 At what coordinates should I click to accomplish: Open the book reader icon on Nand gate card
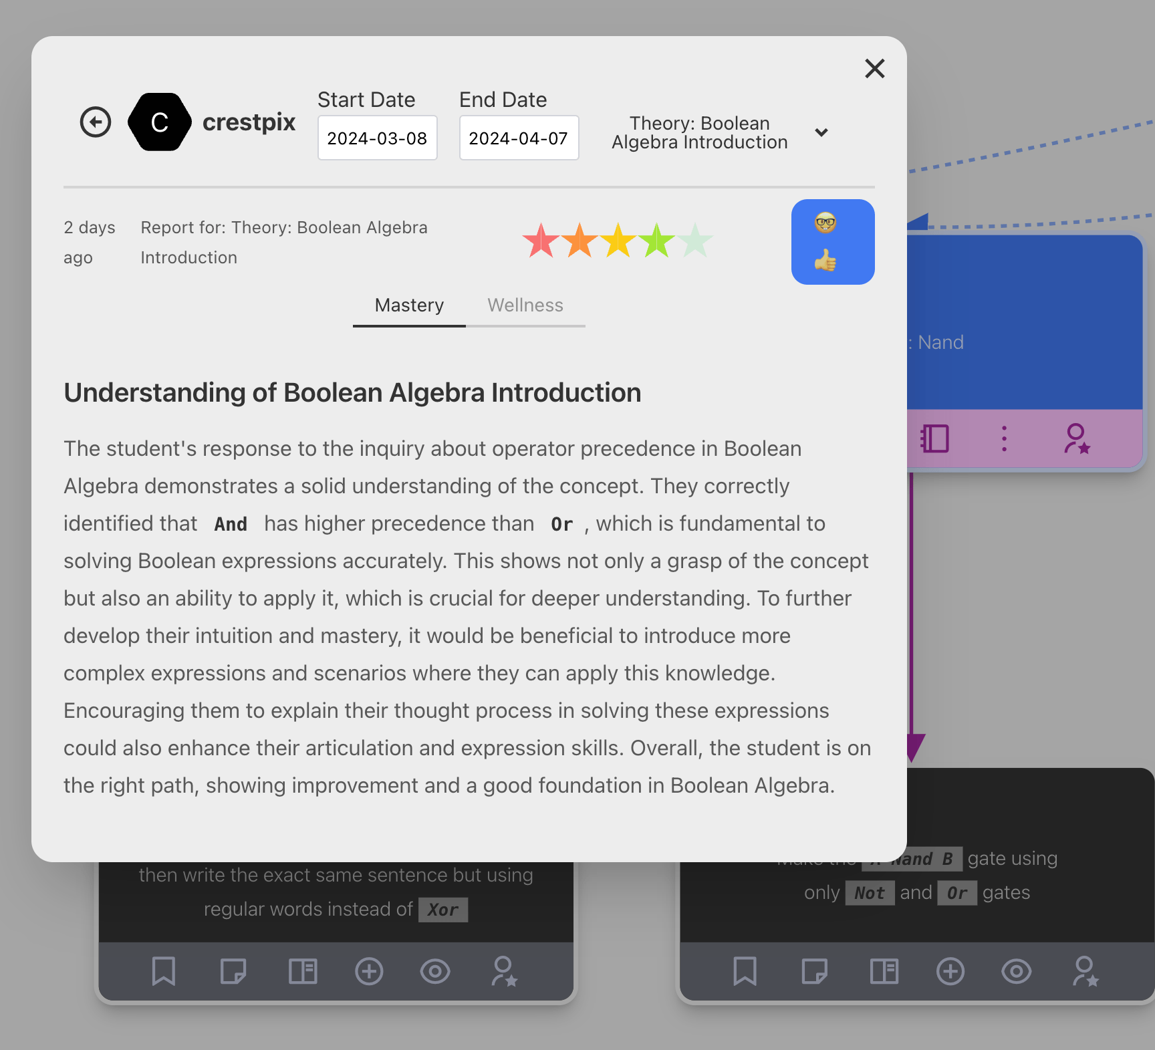click(884, 971)
